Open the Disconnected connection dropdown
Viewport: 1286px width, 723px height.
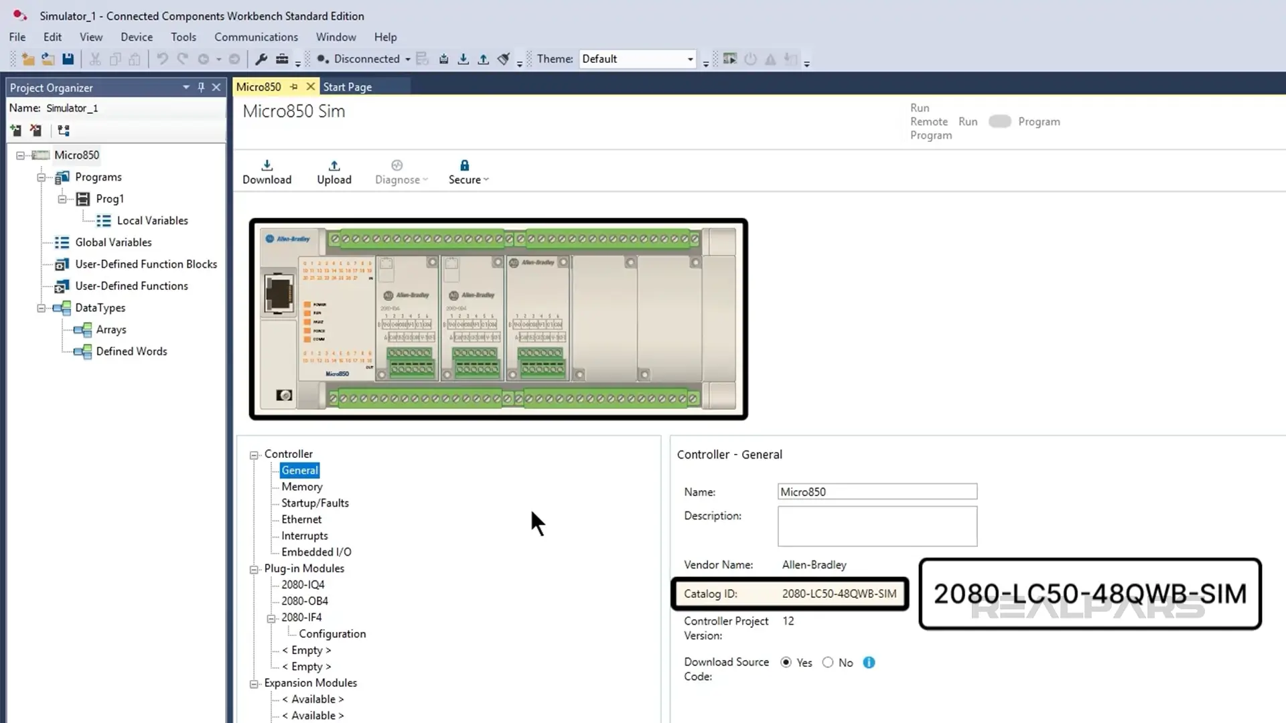407,59
